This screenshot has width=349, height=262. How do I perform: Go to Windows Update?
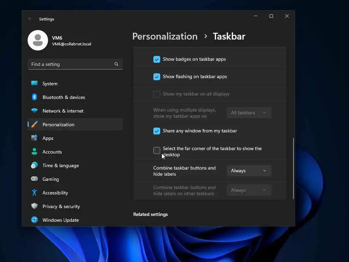75,220
